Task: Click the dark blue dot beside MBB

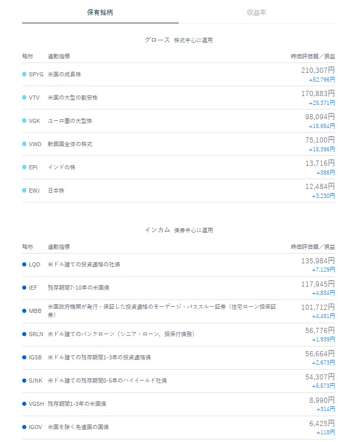Action: tap(24, 311)
